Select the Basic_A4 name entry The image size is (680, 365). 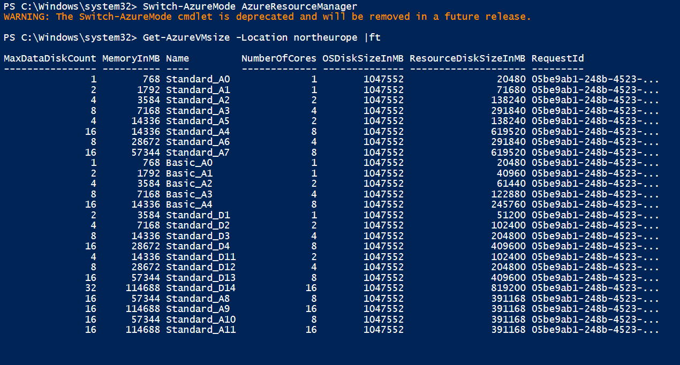(190, 204)
